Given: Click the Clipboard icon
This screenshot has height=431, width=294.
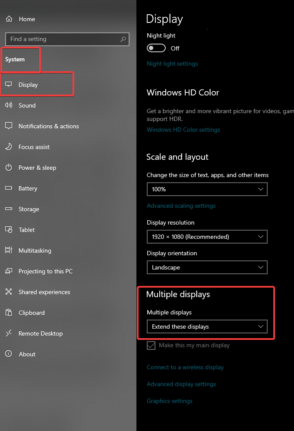Looking at the screenshot, I should click(9, 313).
